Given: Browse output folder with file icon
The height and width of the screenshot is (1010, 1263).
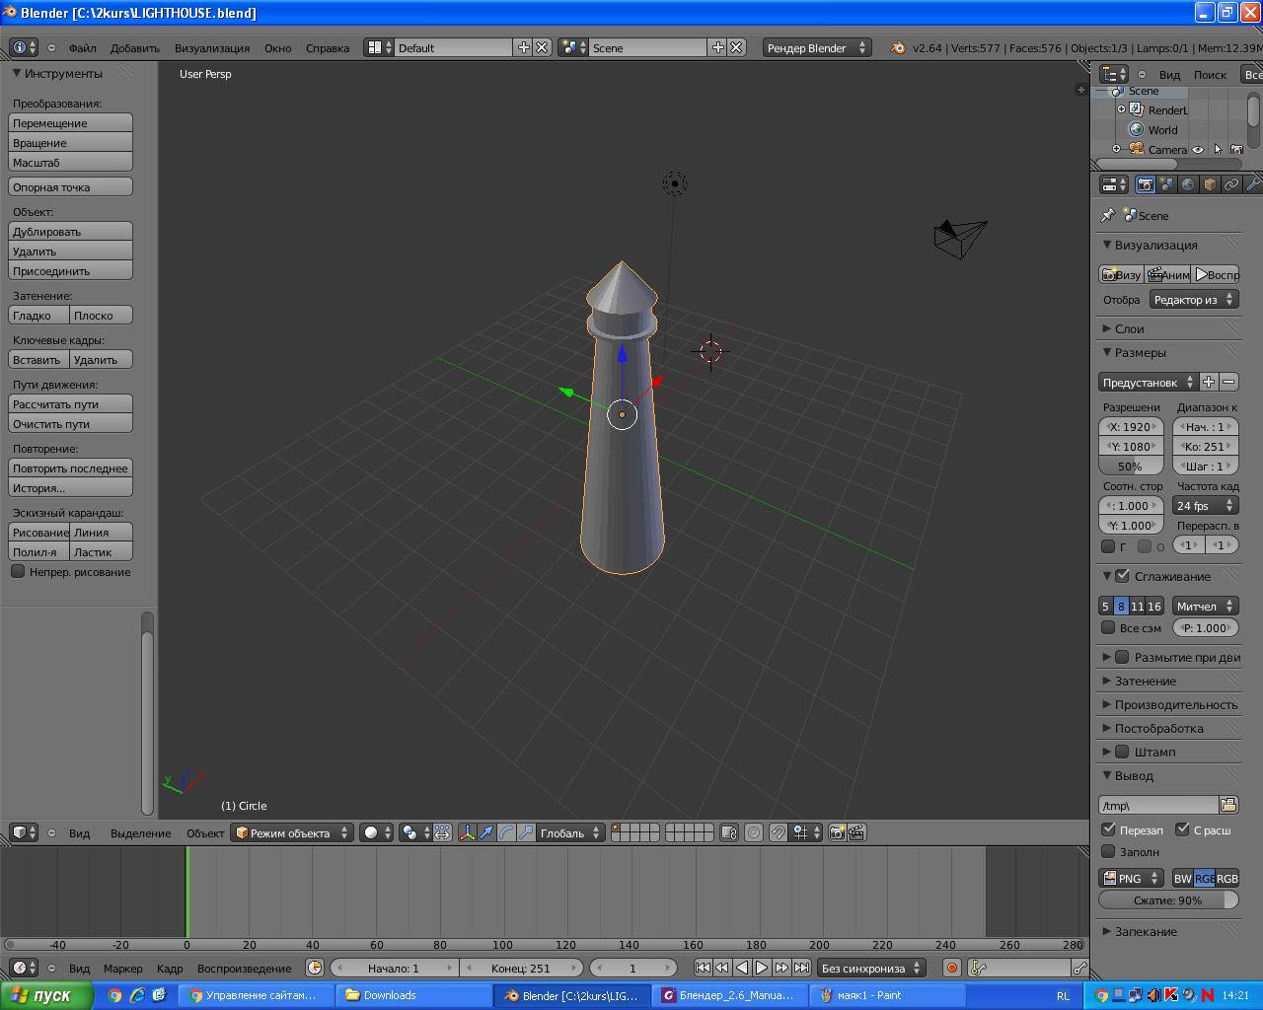Looking at the screenshot, I should coord(1228,805).
